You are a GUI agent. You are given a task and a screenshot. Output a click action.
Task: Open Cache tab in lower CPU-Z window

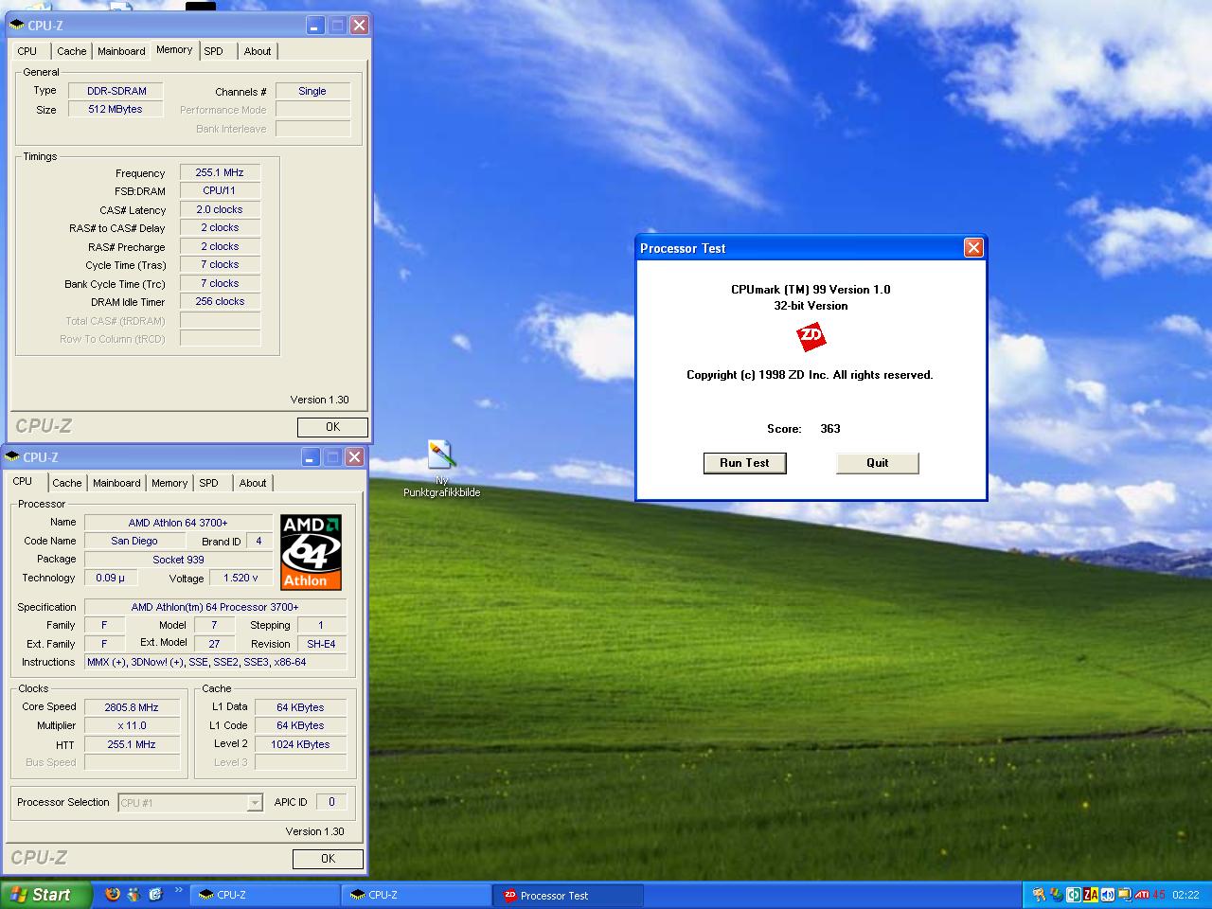66,483
